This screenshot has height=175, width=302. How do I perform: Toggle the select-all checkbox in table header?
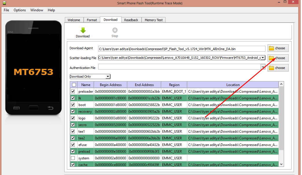pos(74,85)
